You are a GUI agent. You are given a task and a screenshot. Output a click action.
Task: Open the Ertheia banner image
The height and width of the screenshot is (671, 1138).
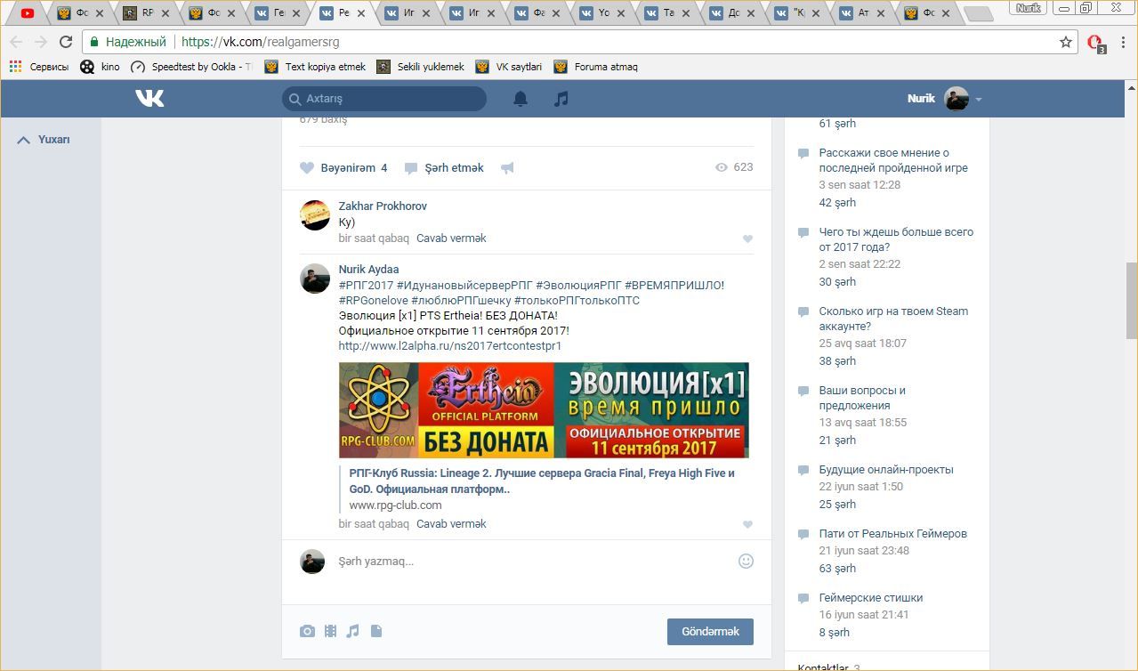(x=544, y=409)
